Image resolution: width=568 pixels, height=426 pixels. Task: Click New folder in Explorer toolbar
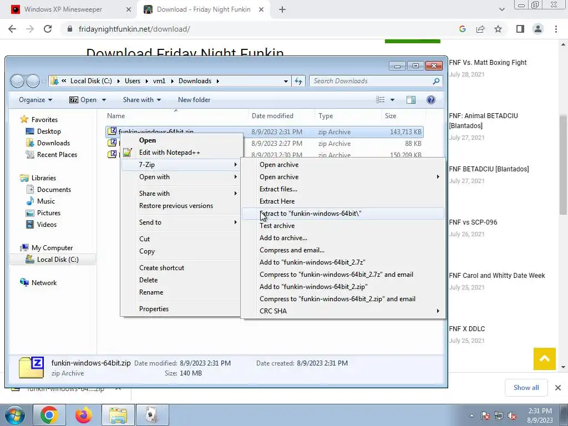click(194, 100)
